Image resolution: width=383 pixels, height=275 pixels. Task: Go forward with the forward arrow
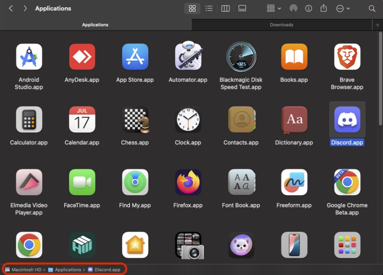tap(25, 9)
